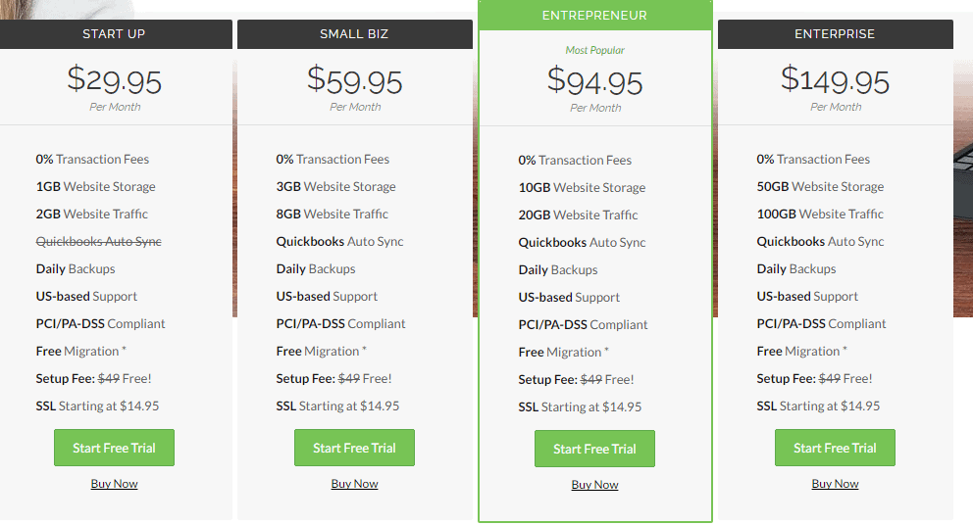Image resolution: width=973 pixels, height=525 pixels.
Task: Open Buy Now link for Entrepreneur plan
Action: (x=594, y=485)
